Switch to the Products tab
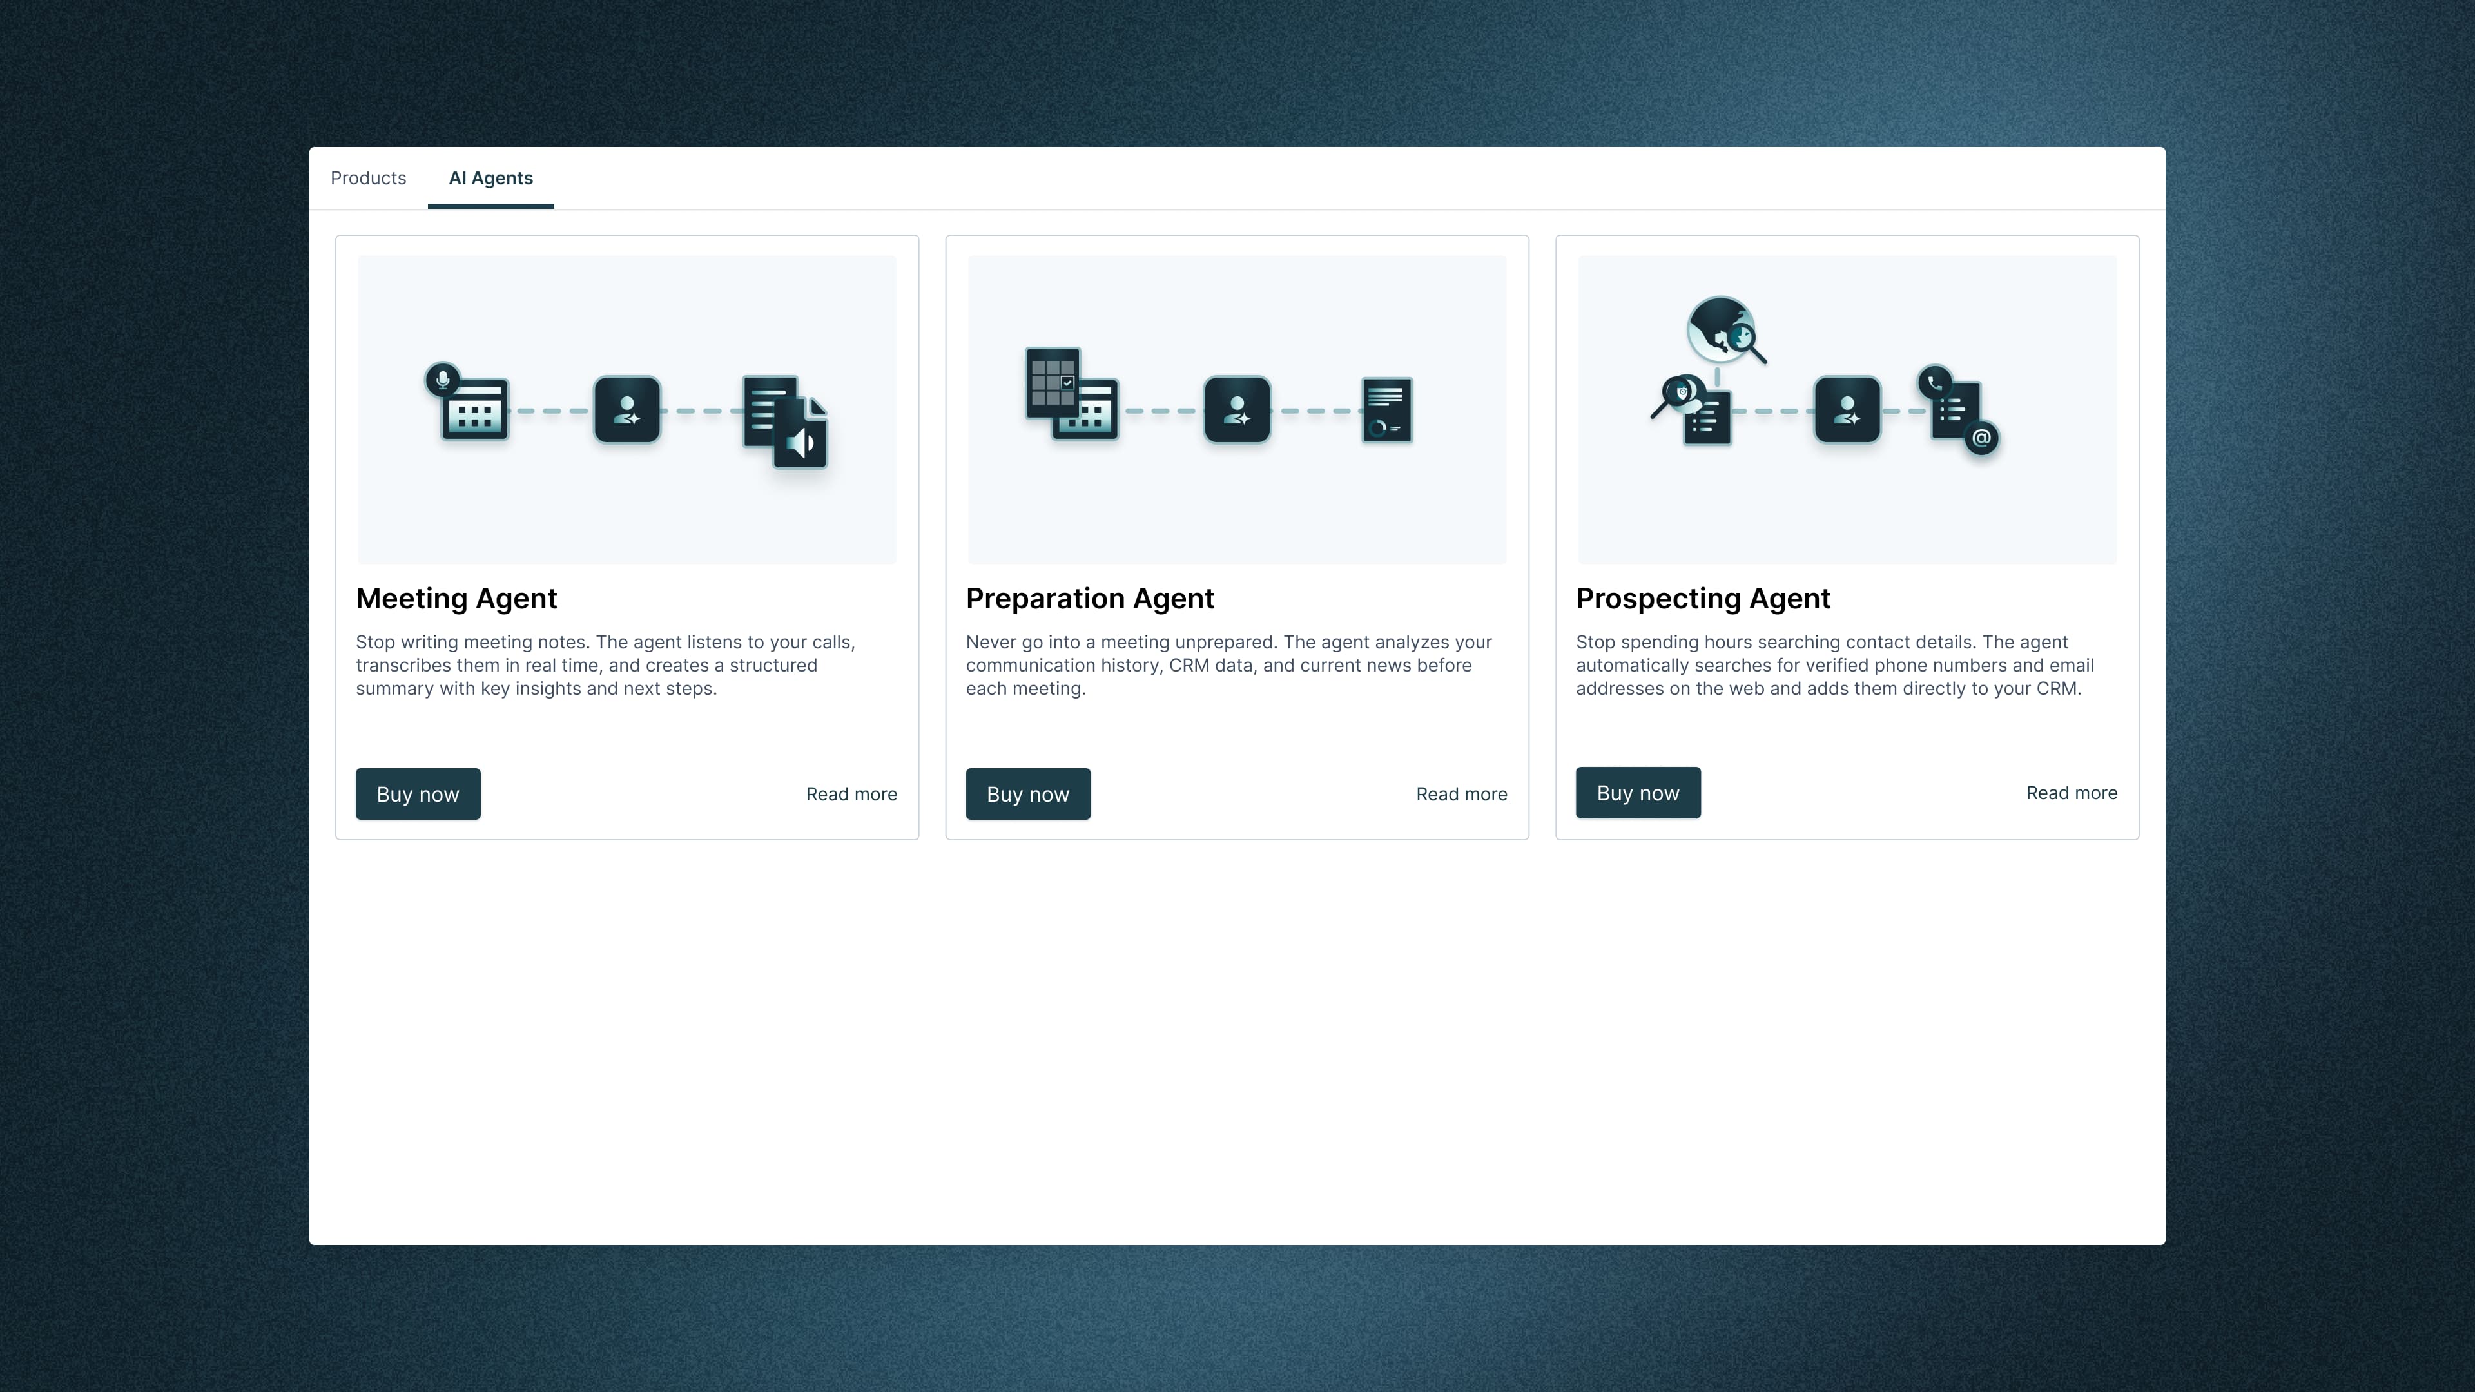 (x=368, y=178)
